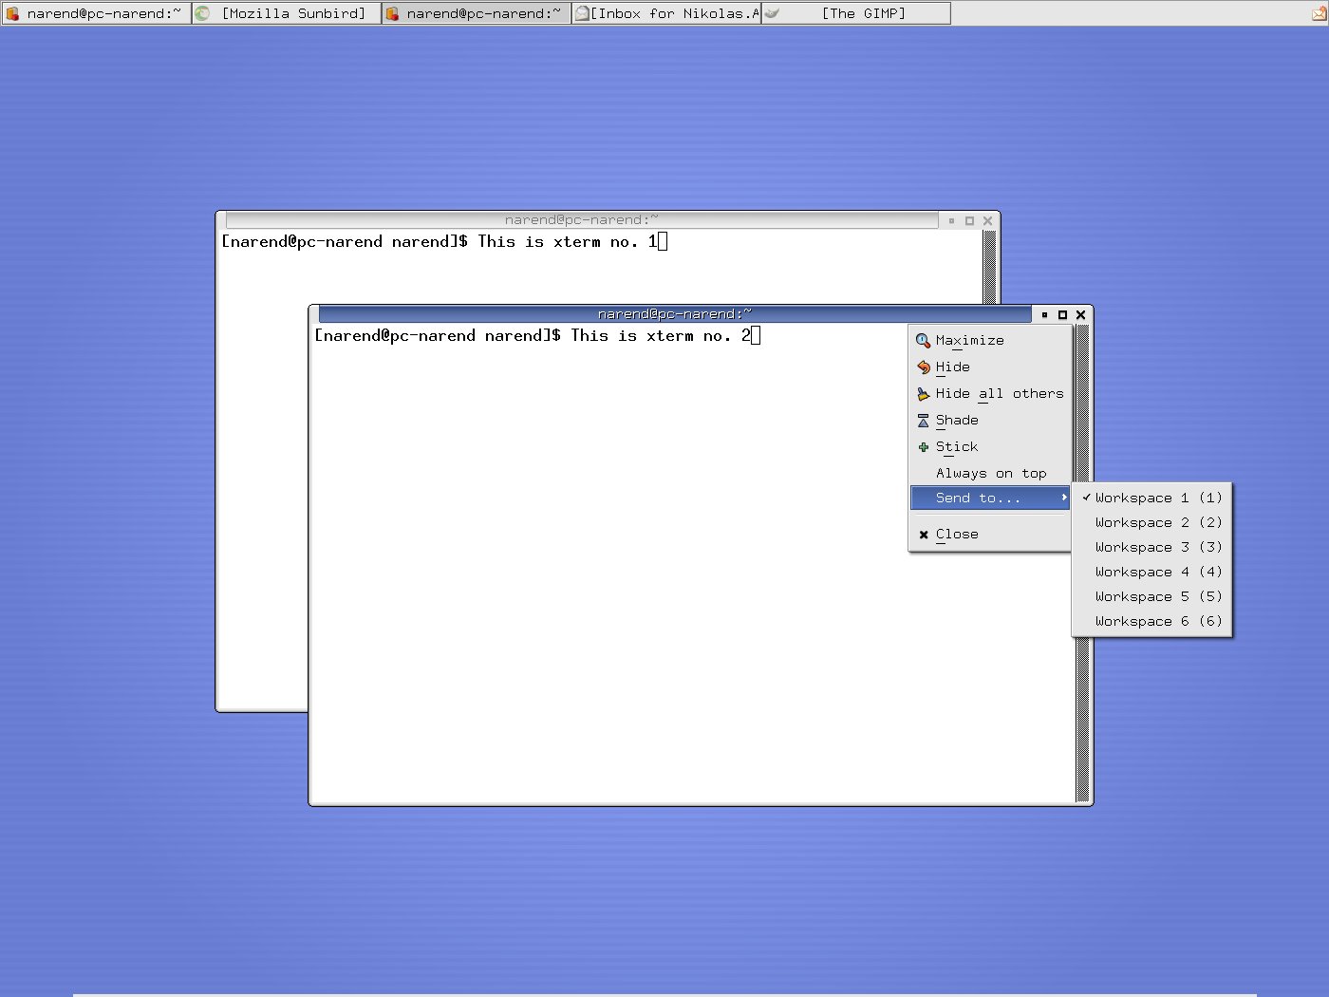Image resolution: width=1329 pixels, height=997 pixels.
Task: Select checked Workspace 1 entry
Action: click(1151, 498)
